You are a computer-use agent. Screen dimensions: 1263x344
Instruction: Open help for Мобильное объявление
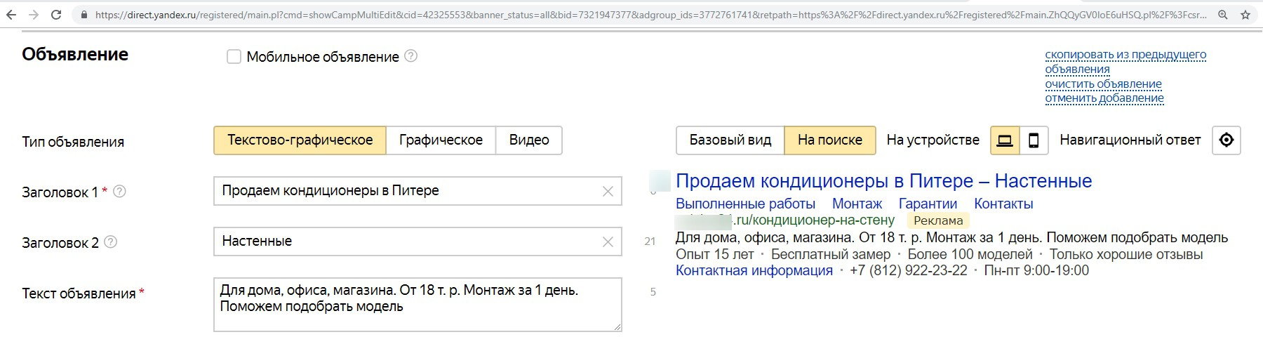pos(411,56)
